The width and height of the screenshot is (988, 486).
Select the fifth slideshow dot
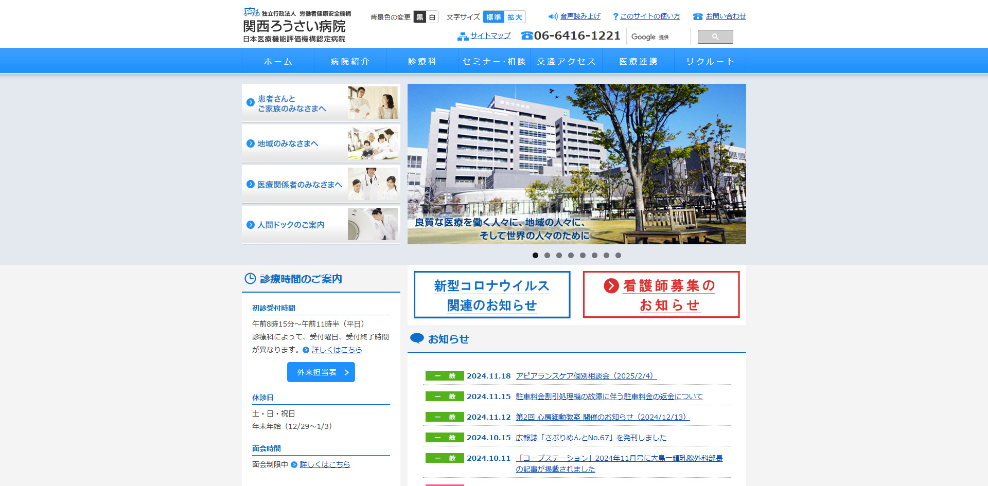pos(583,255)
